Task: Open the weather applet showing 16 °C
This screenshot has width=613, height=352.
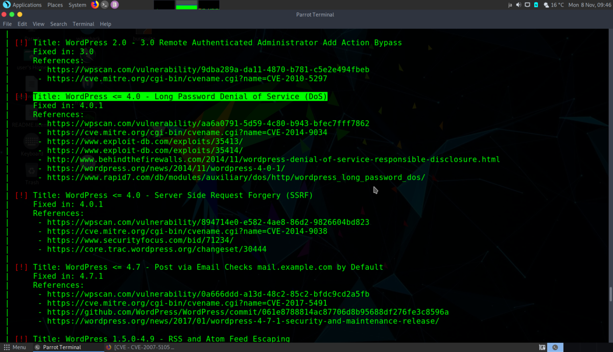Action: 553,5
